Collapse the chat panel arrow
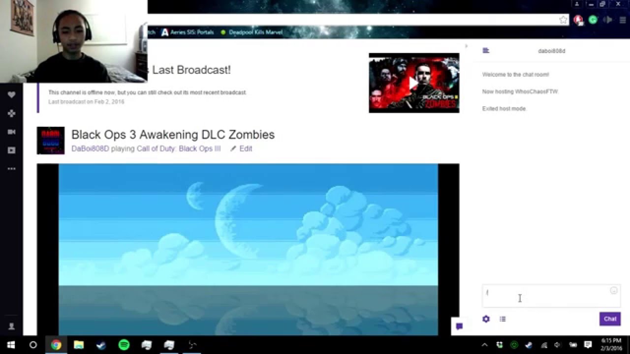Image resolution: width=630 pixels, height=354 pixels. 466,46
